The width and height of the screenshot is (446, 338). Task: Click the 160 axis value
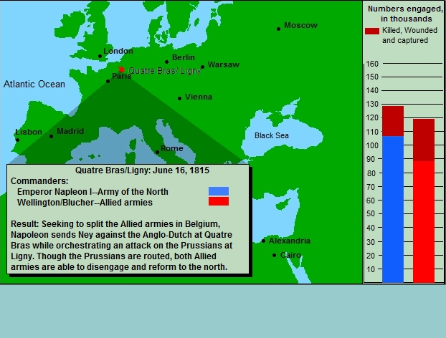point(372,64)
